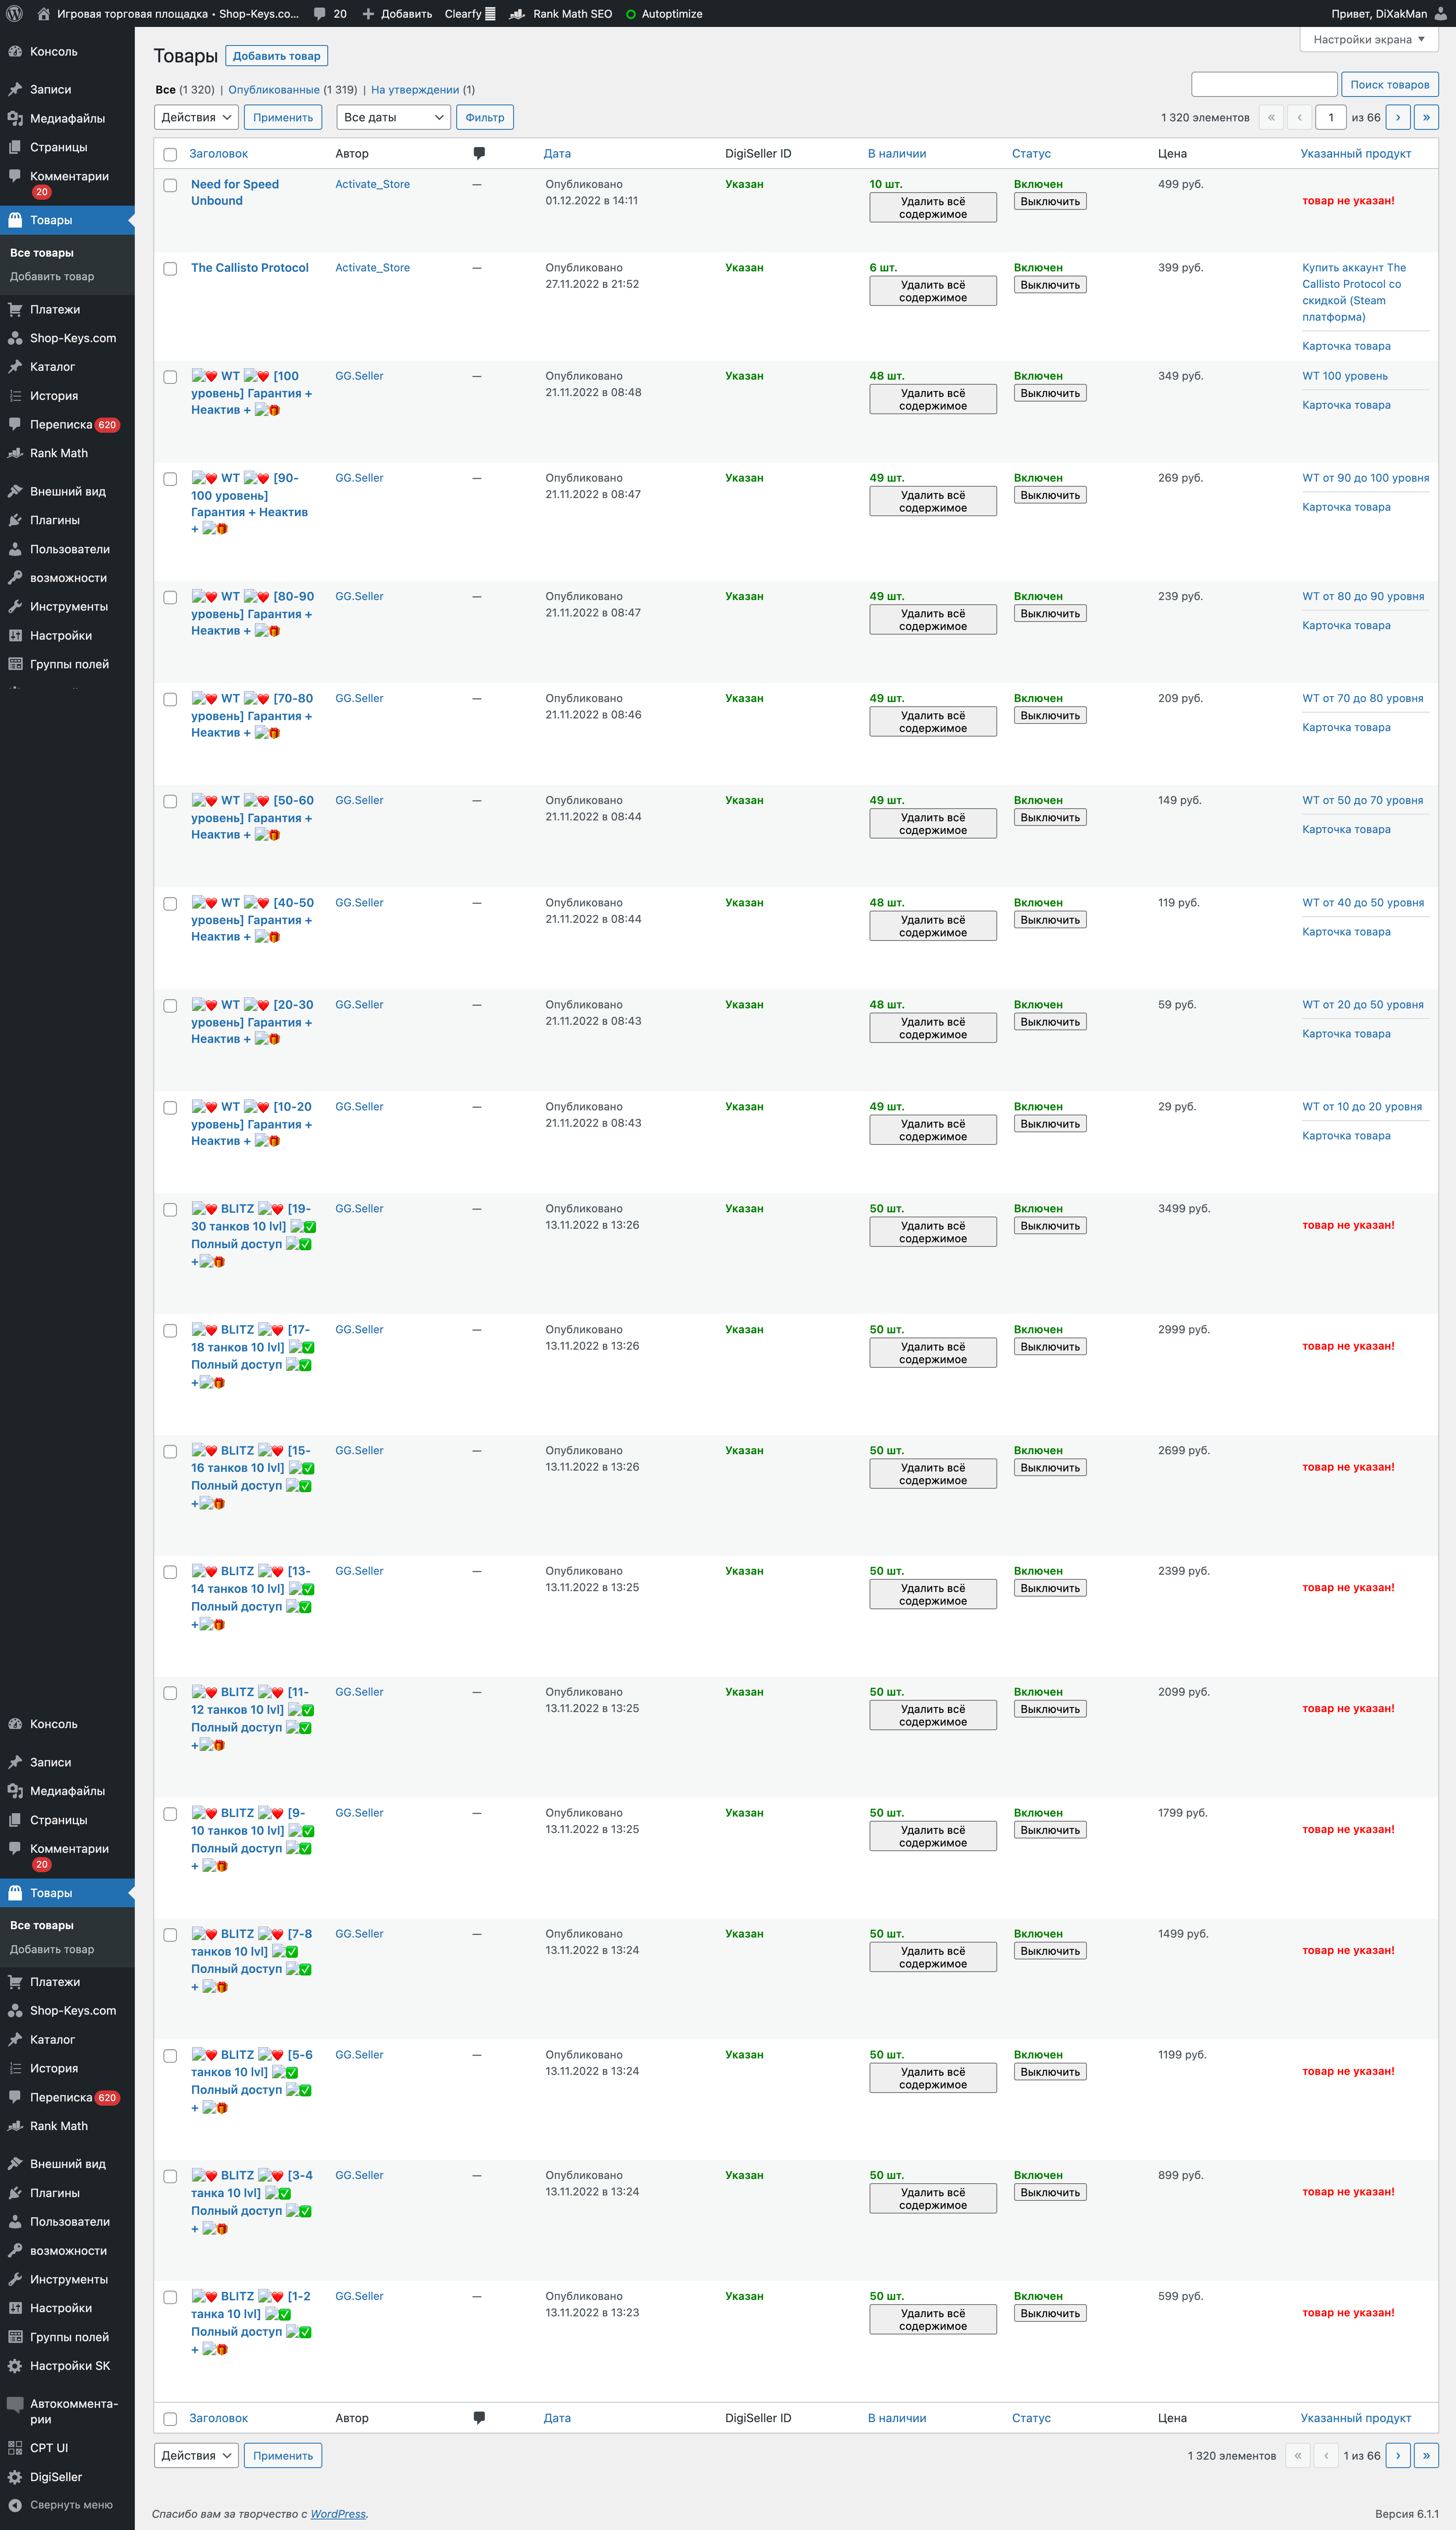
Task: Click the Поиск товаров search button
Action: pyautogui.click(x=1389, y=84)
